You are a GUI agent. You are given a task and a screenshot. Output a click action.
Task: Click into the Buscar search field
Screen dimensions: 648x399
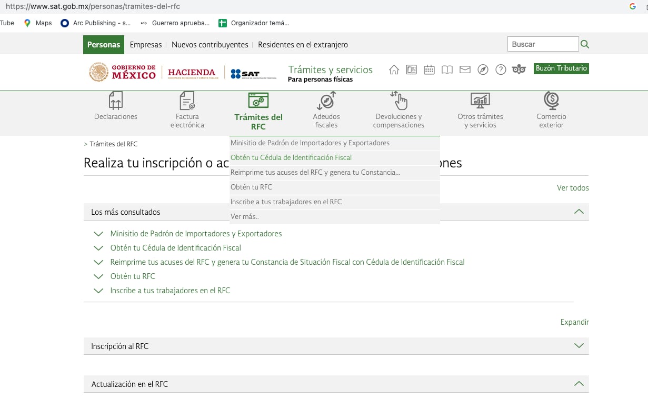click(x=542, y=44)
